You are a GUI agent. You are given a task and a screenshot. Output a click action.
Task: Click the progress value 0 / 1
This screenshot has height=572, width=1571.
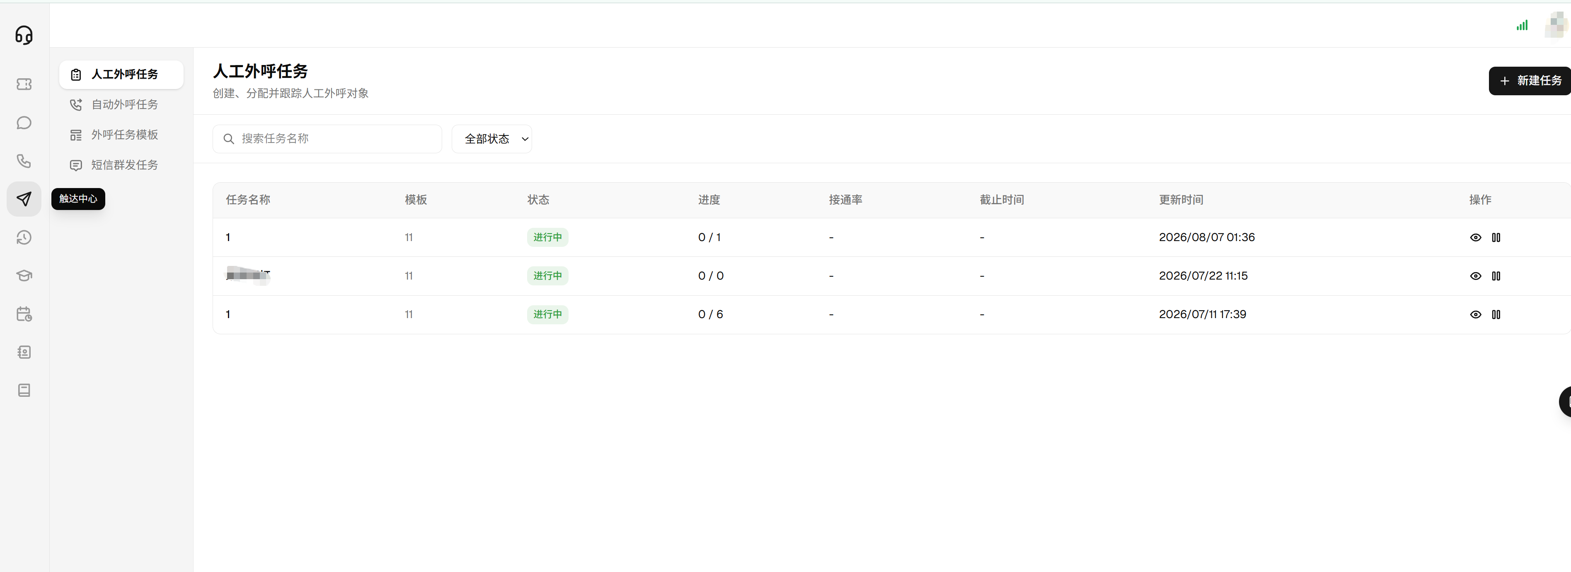coord(710,237)
